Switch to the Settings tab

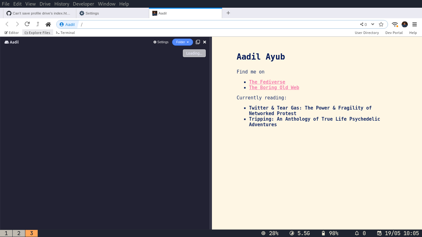coord(93,13)
